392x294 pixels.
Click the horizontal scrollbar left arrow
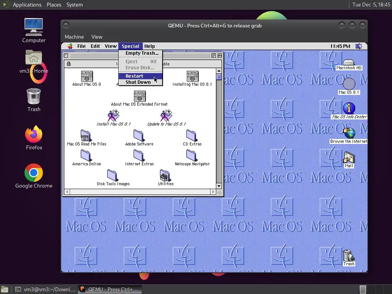coord(67,192)
